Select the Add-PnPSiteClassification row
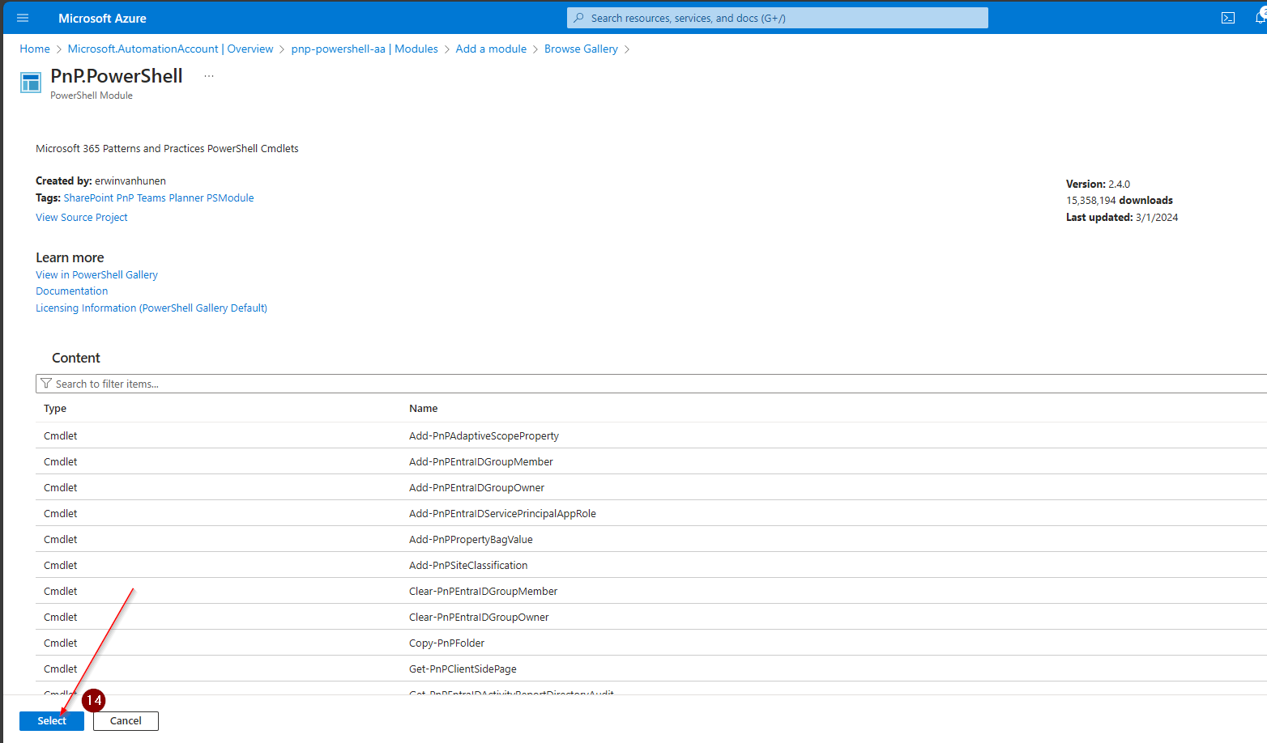The height and width of the screenshot is (743, 1267). pyautogui.click(x=651, y=565)
